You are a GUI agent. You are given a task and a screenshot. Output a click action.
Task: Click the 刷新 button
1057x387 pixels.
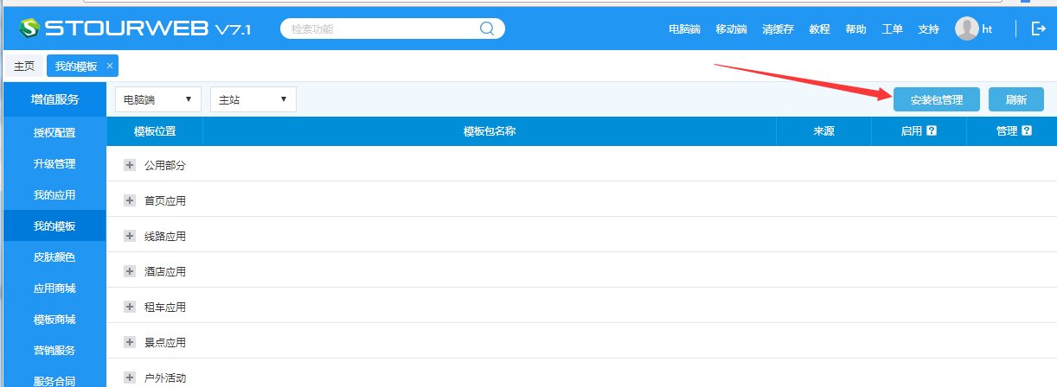[1015, 99]
